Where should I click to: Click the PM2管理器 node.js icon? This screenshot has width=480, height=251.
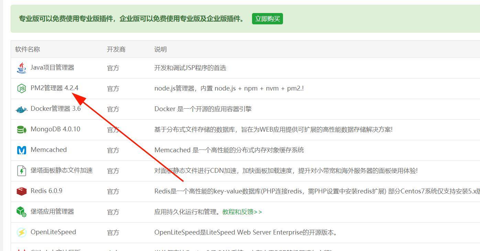(x=21, y=88)
